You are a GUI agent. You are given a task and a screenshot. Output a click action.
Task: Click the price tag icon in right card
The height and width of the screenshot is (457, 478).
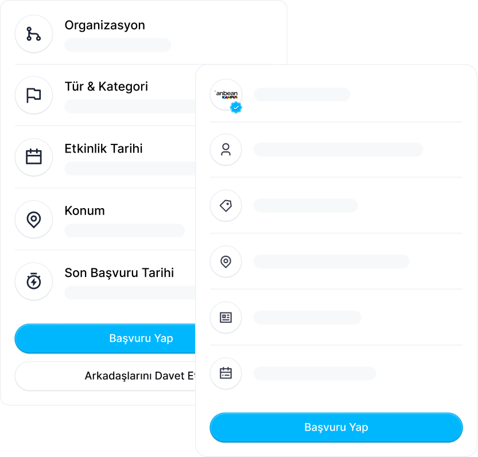pyautogui.click(x=226, y=206)
